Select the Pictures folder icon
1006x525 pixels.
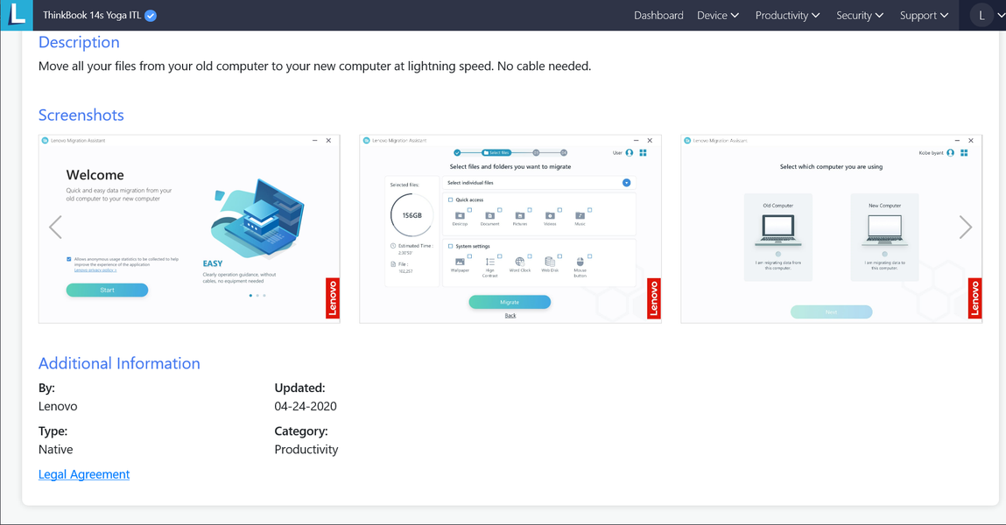coord(520,216)
